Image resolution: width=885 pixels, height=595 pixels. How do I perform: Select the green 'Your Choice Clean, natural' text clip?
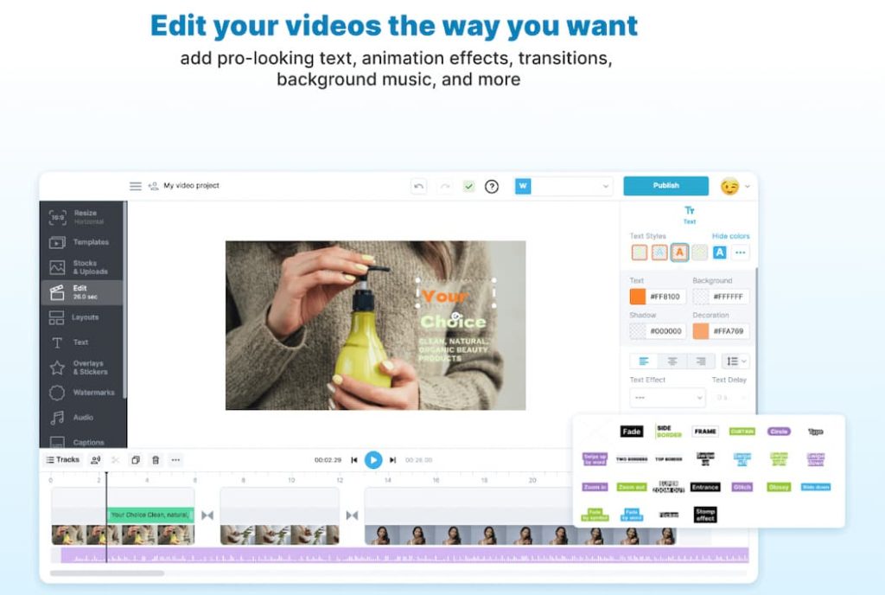click(x=150, y=515)
